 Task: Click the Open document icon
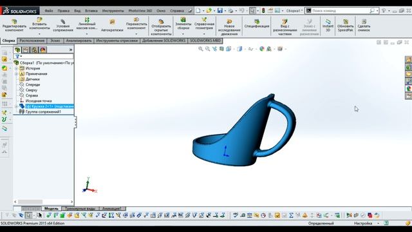point(209,10)
